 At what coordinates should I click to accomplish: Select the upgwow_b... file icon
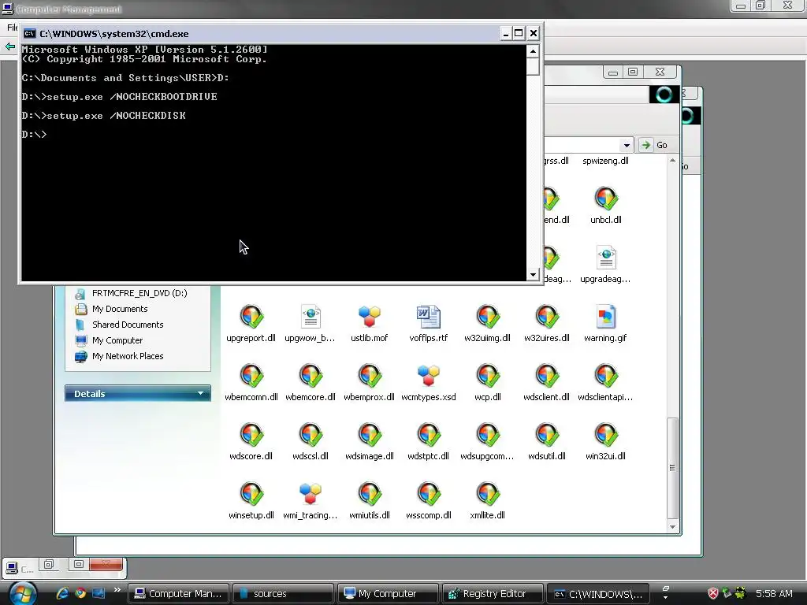pyautogui.click(x=311, y=317)
